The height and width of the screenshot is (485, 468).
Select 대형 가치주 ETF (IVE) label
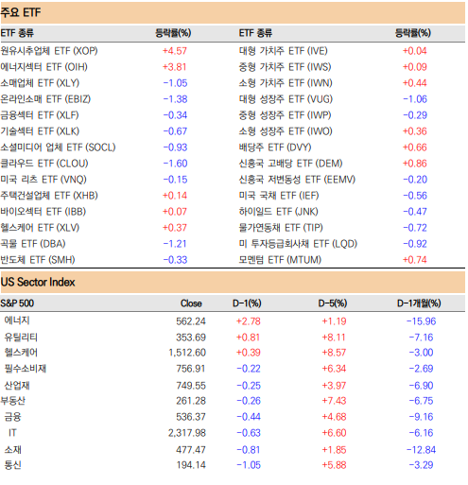(284, 51)
